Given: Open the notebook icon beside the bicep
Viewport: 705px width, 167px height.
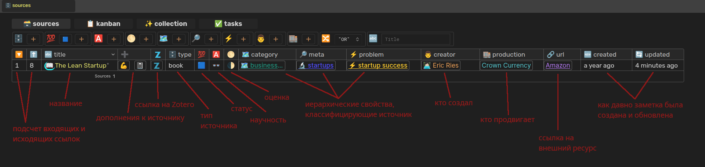Looking at the screenshot, I should pos(140,65).
